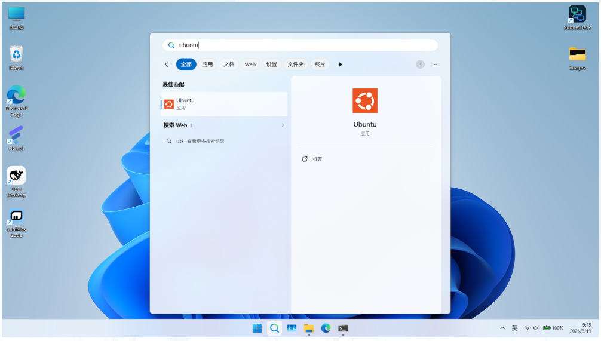Switch to the 设置 filter tab

pos(271,64)
